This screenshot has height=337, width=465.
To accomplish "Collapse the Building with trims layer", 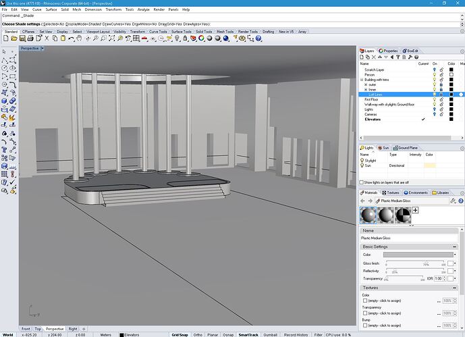I will tap(362, 80).
